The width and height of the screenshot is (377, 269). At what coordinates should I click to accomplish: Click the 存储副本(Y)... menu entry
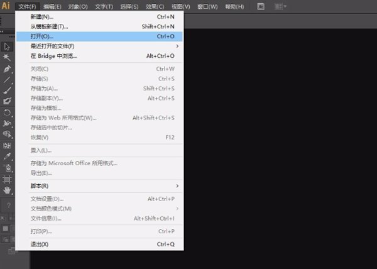pyautogui.click(x=99, y=98)
